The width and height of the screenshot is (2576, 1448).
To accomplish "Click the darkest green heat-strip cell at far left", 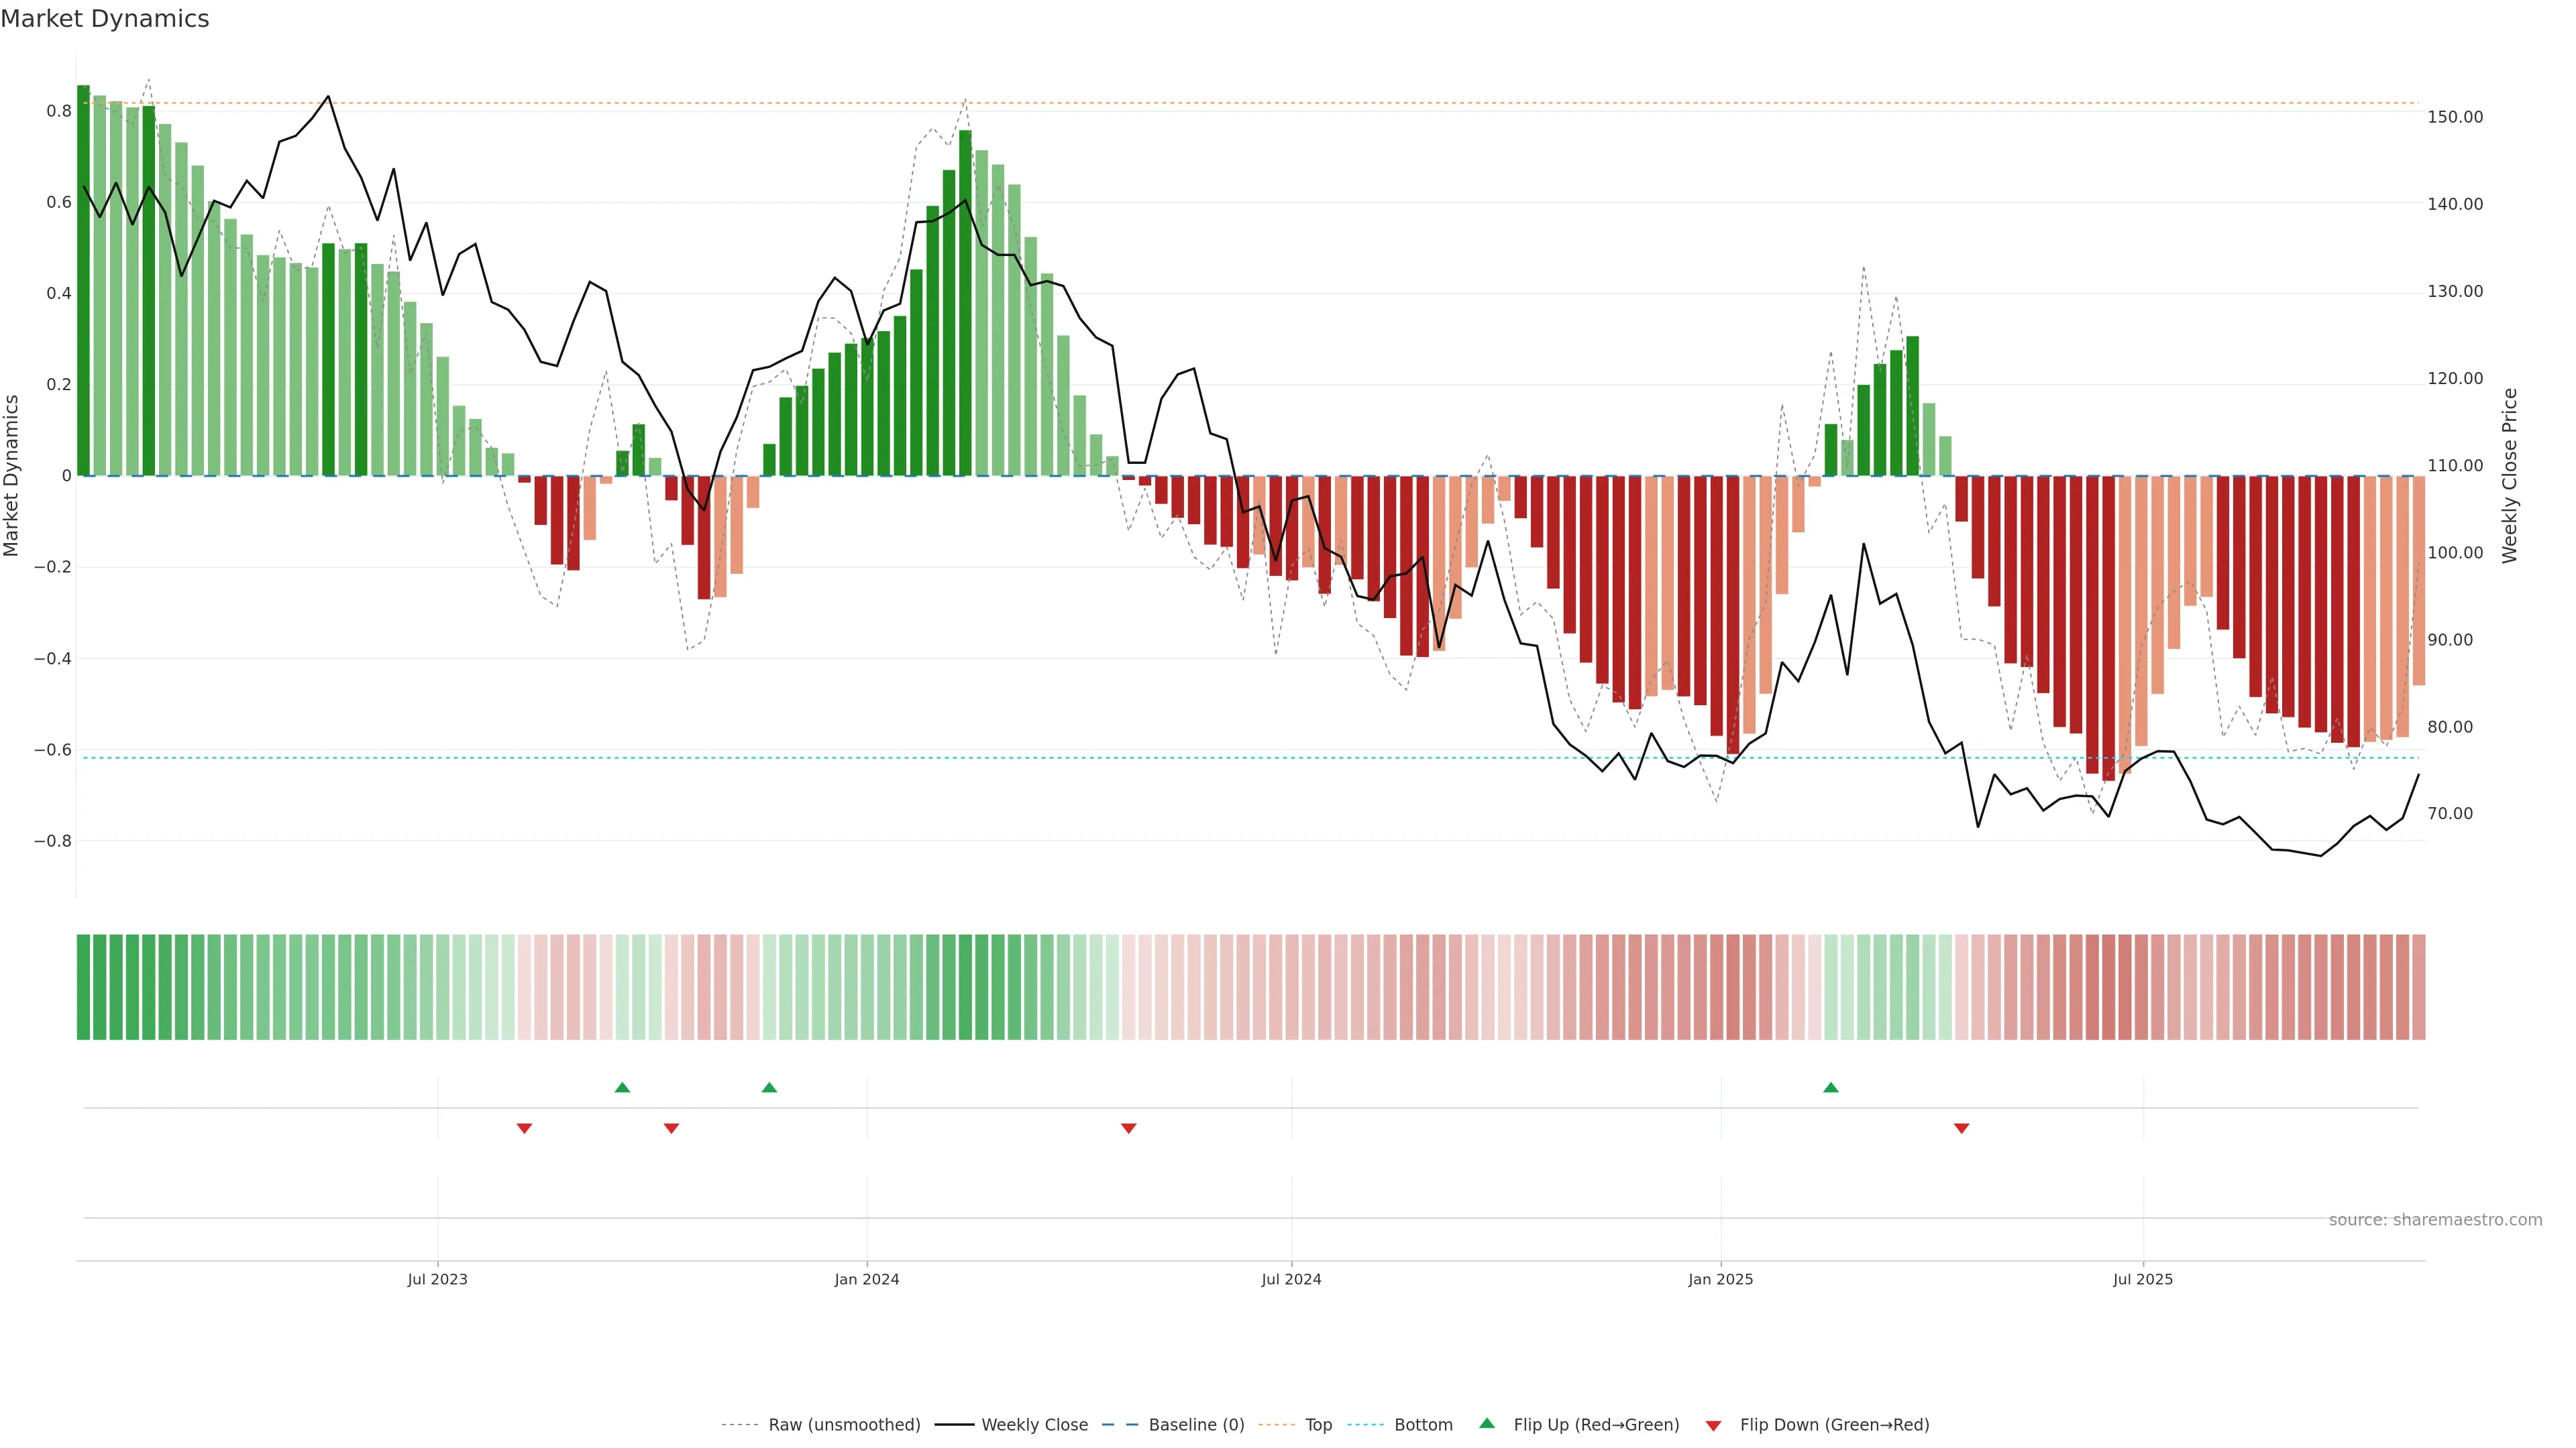I will coord(83,986).
